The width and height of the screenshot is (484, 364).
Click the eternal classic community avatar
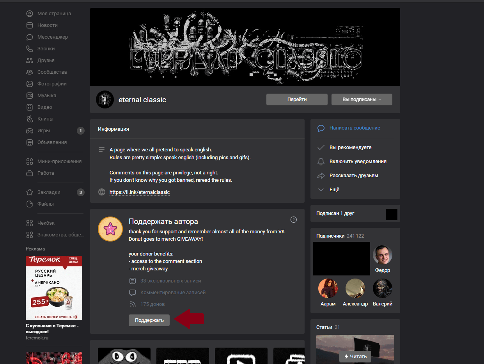point(105,99)
